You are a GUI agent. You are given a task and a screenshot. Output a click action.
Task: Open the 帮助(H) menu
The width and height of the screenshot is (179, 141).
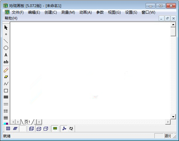click(11, 18)
